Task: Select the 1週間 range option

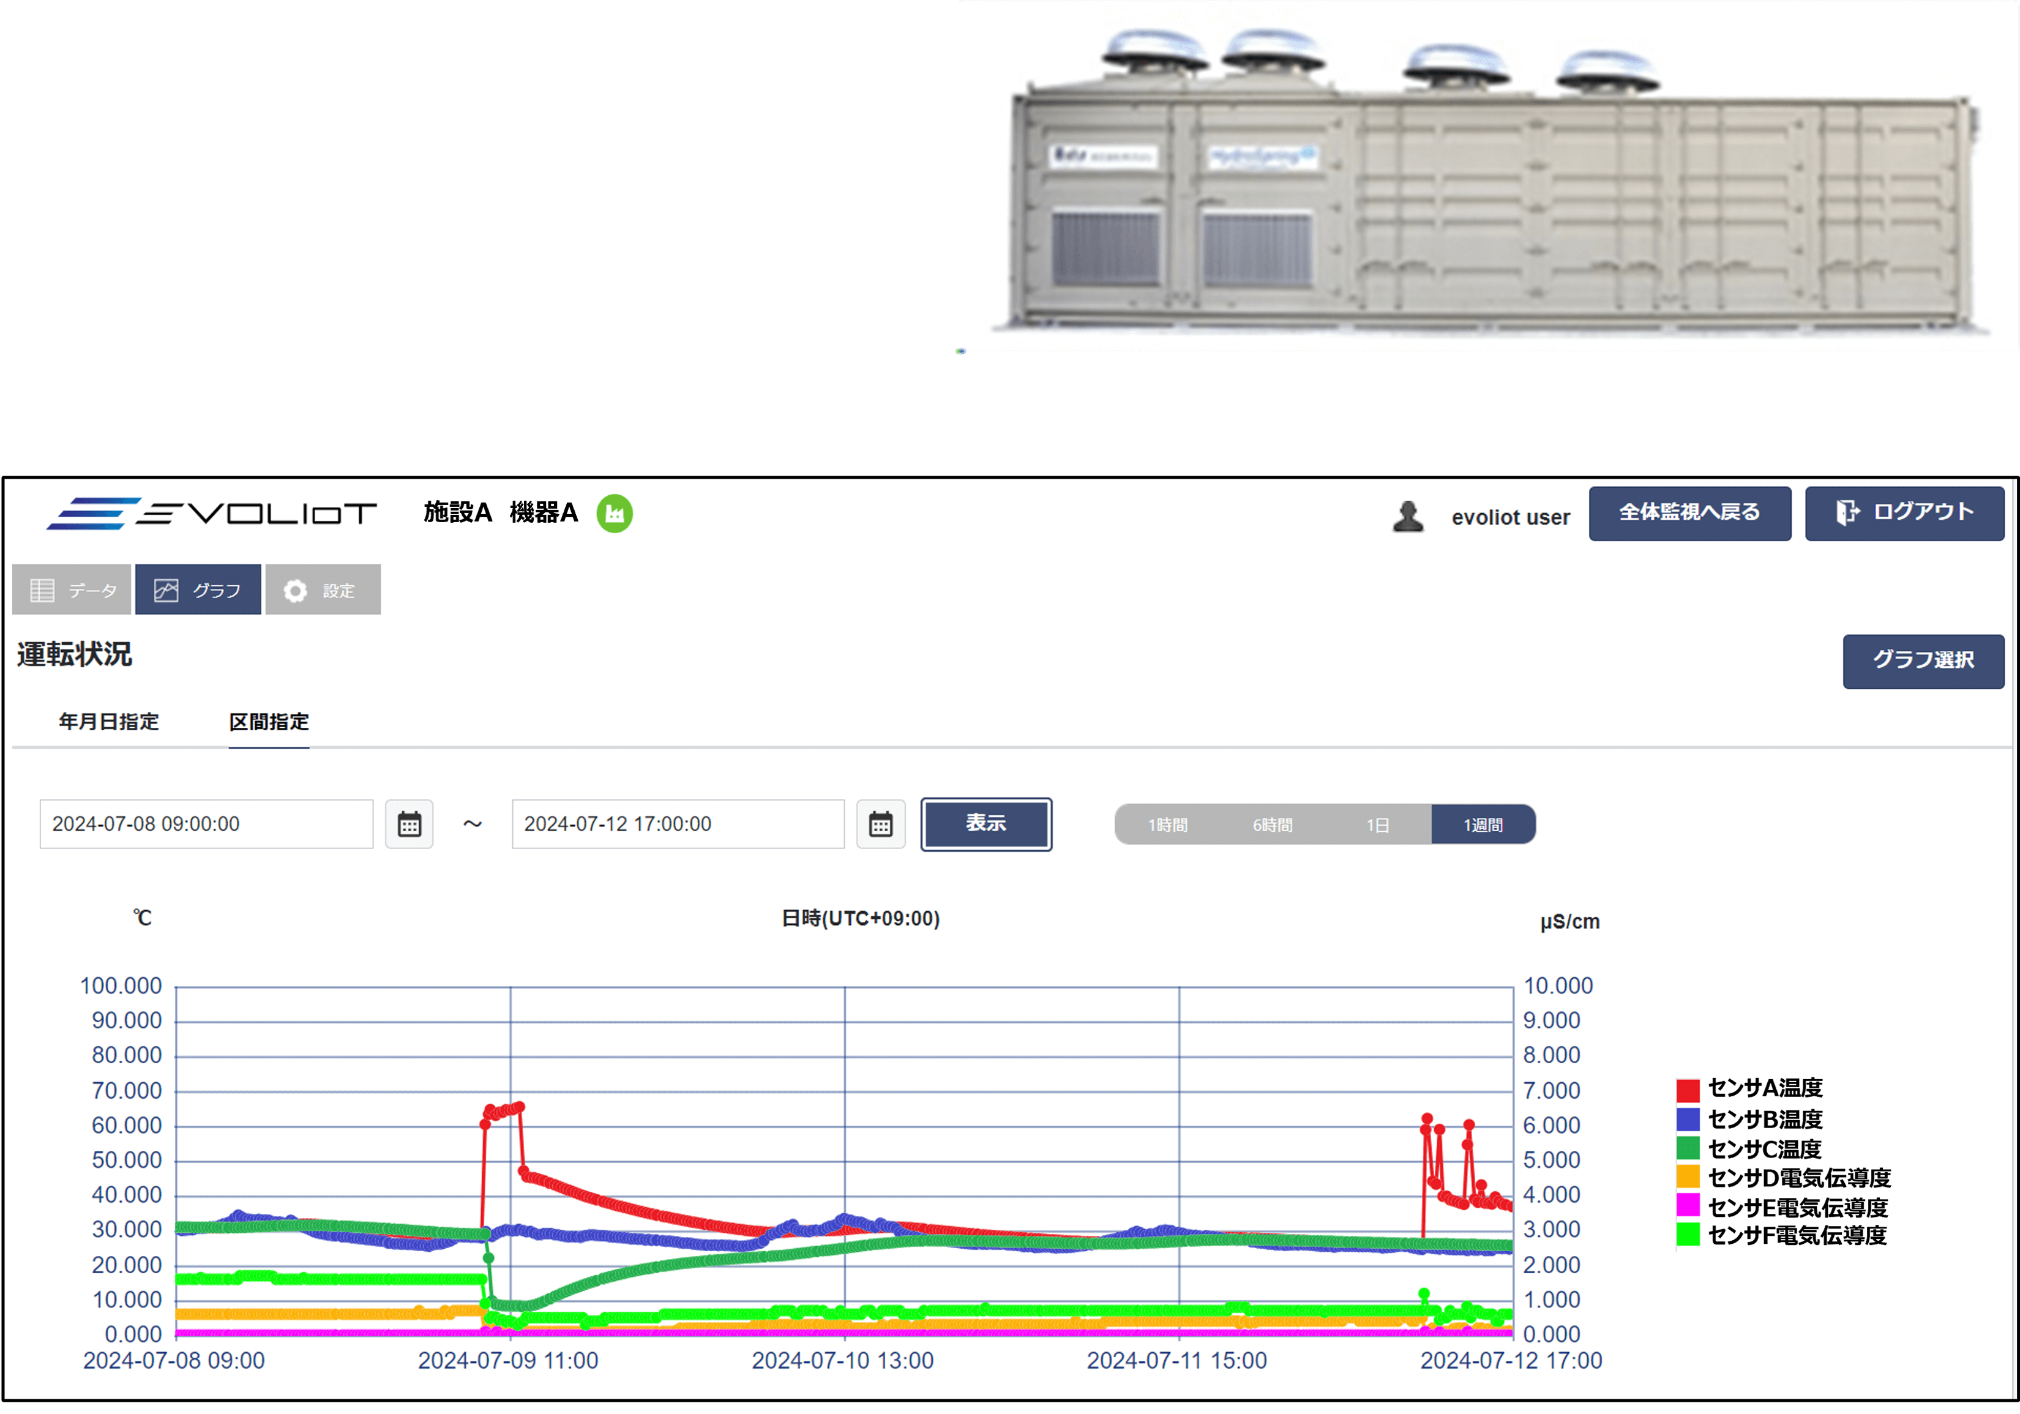Action: pyautogui.click(x=1483, y=825)
